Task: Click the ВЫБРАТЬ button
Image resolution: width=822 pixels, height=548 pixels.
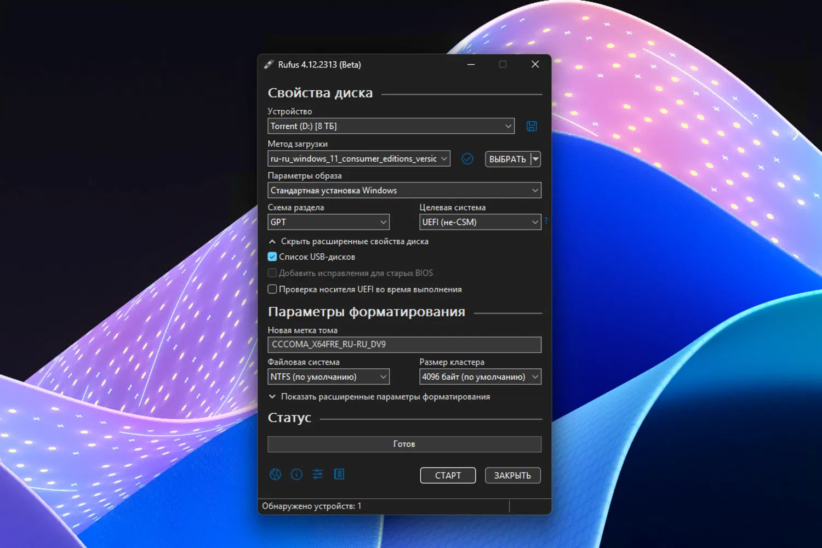Action: (508, 159)
